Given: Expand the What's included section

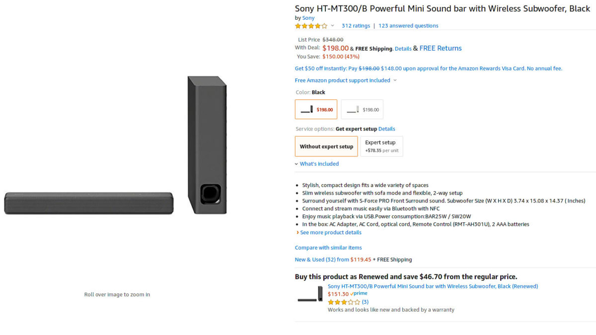Looking at the screenshot, I should (319, 164).
